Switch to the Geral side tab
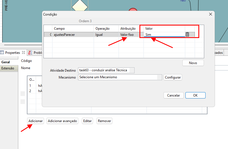 click(6, 62)
